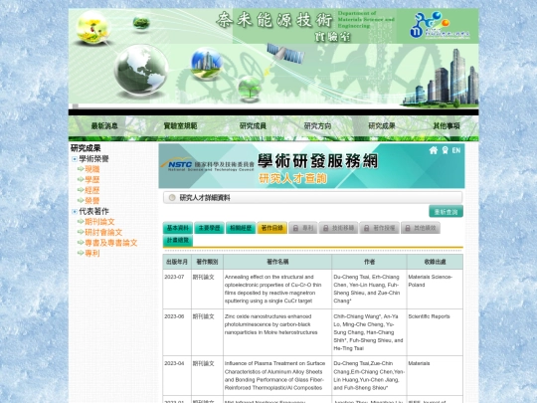Click the 重新查詢 button
The height and width of the screenshot is (403, 537).
pos(446,212)
